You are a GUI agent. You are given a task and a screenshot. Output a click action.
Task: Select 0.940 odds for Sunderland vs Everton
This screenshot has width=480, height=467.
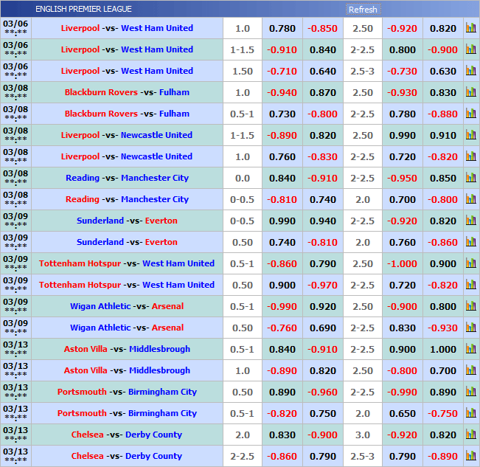(323, 221)
